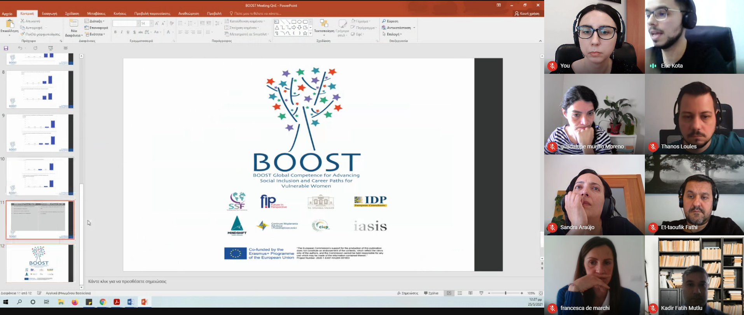Image resolution: width=744 pixels, height=315 pixels.
Task: Toggle the Σχόλια comments pane
Action: [x=431, y=293]
